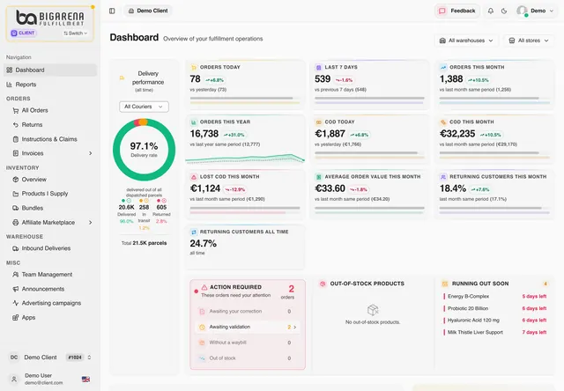Open the All stores dropdown
Viewport: 564px width, 391px height.
(529, 41)
